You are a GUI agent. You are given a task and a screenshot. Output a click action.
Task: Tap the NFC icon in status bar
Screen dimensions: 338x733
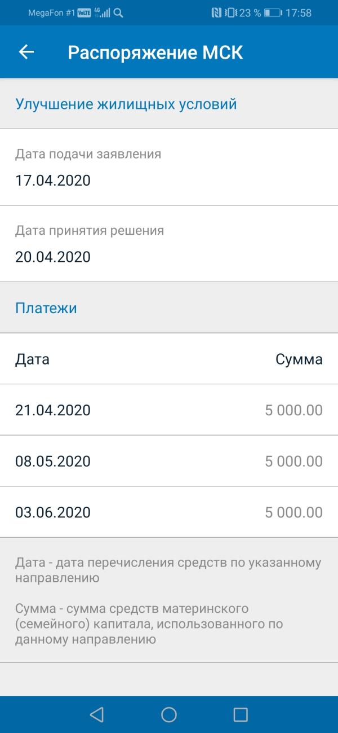pos(216,12)
